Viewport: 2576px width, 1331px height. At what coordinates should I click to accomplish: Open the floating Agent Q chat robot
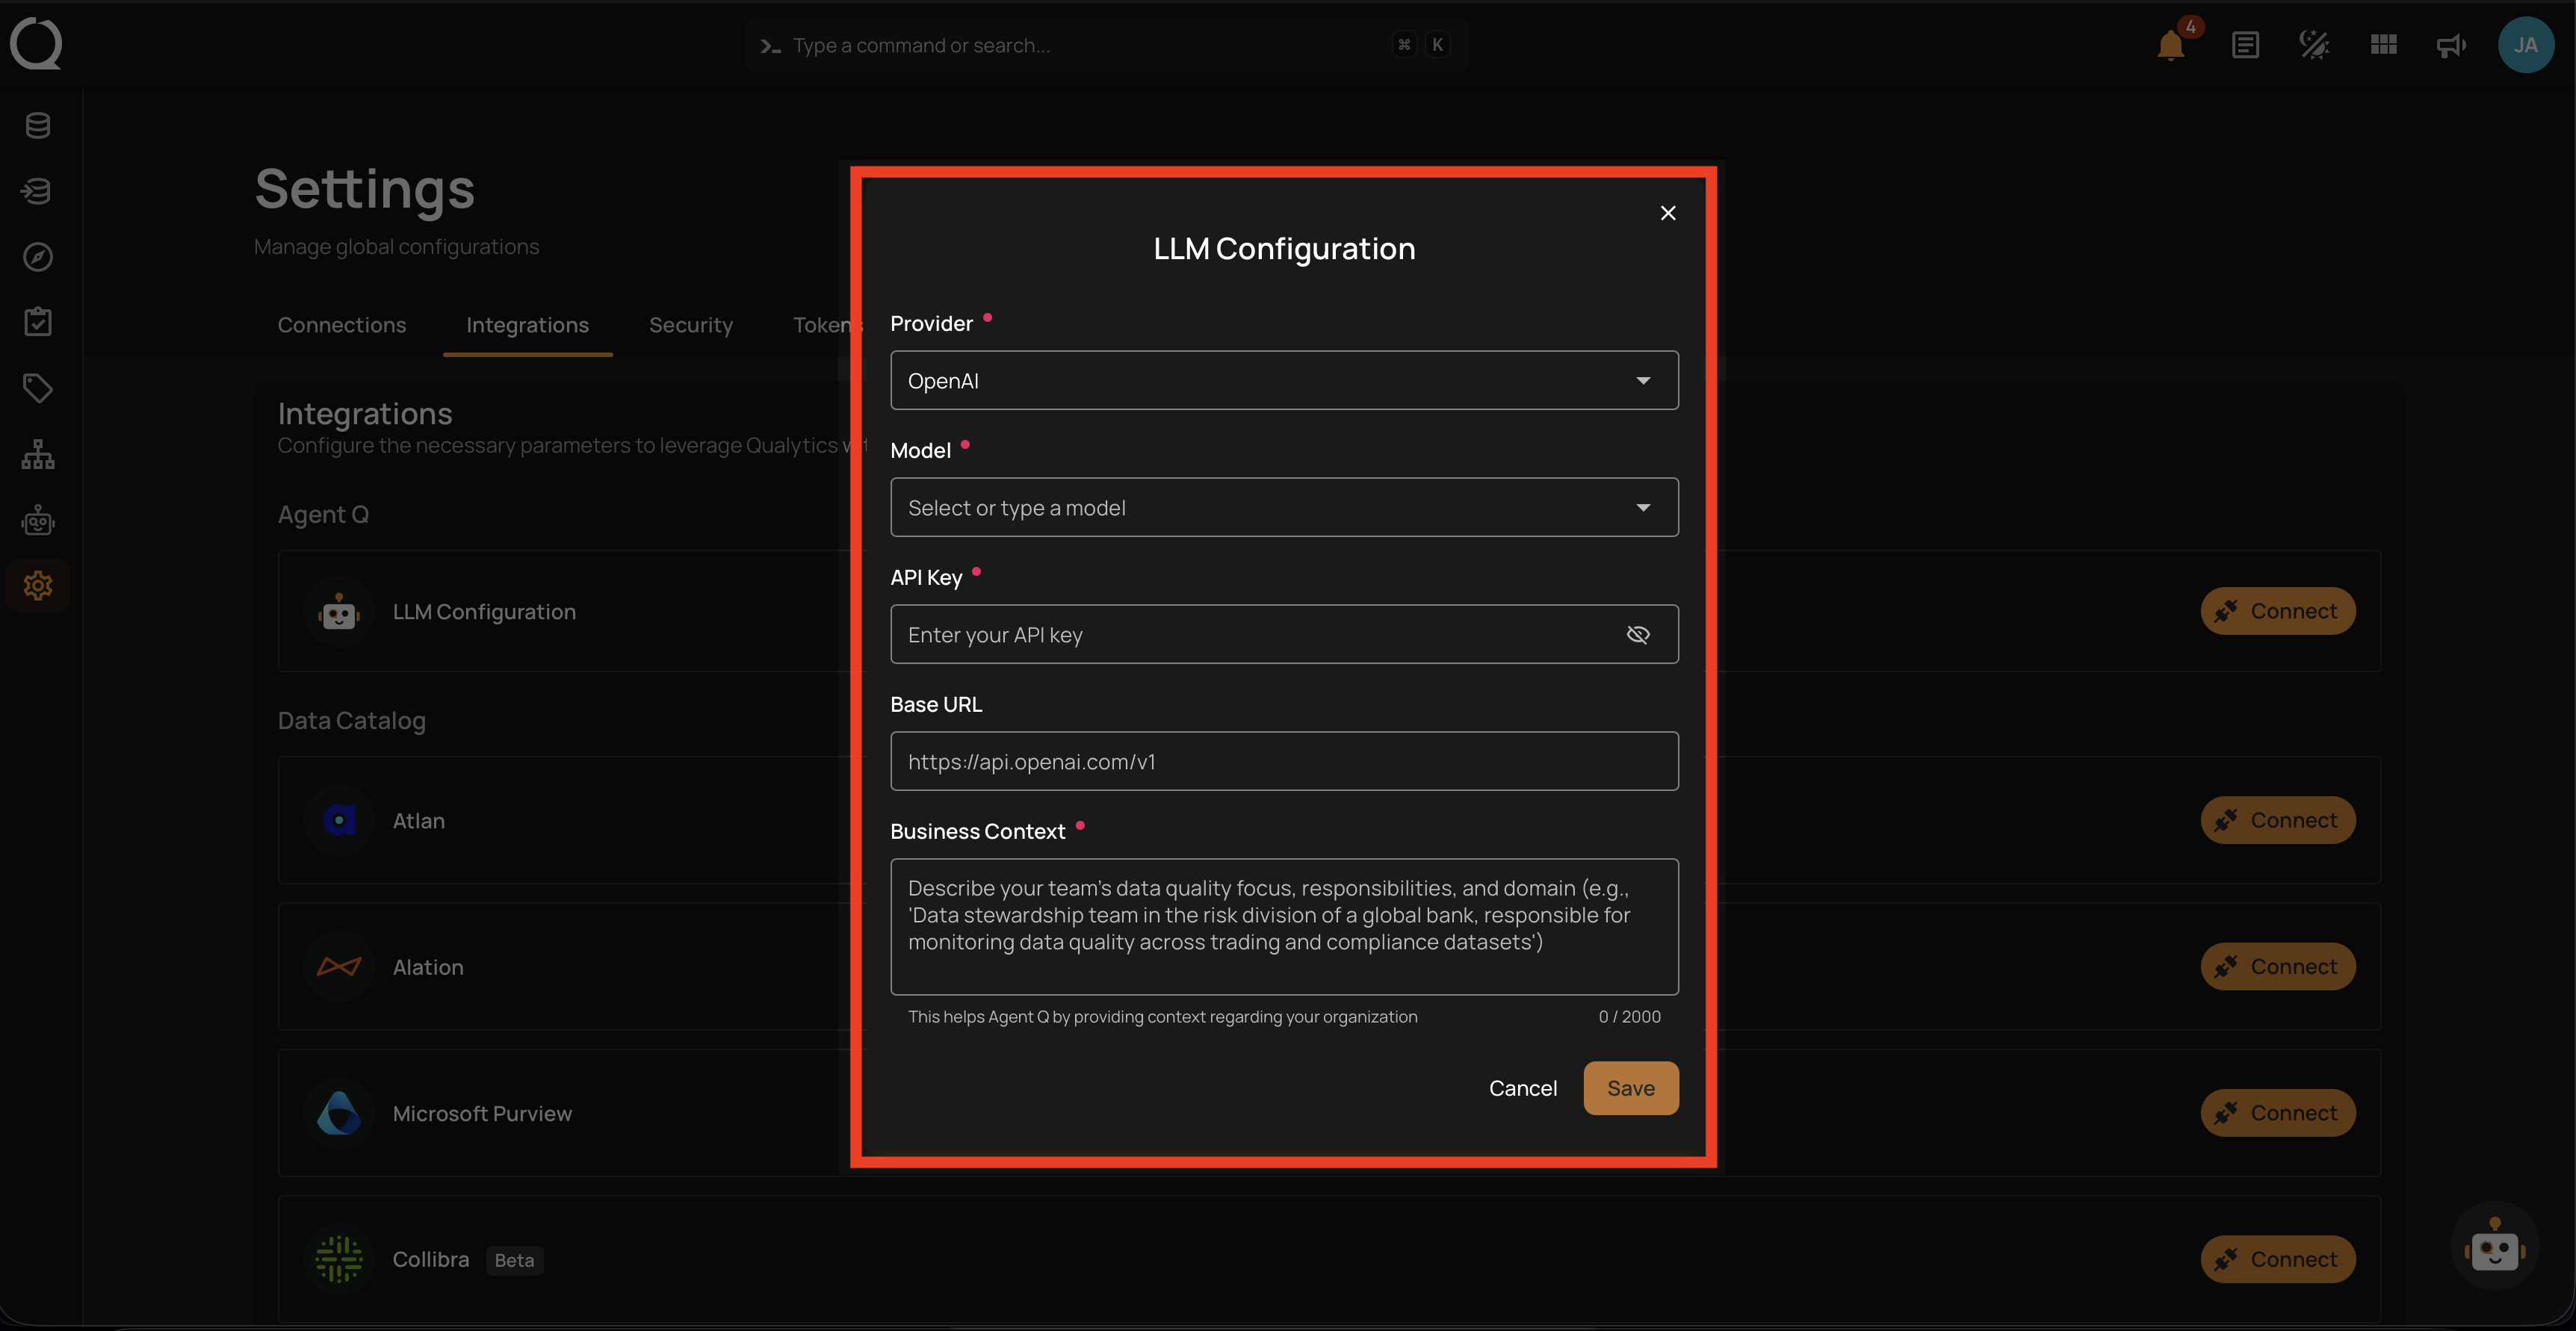2495,1246
